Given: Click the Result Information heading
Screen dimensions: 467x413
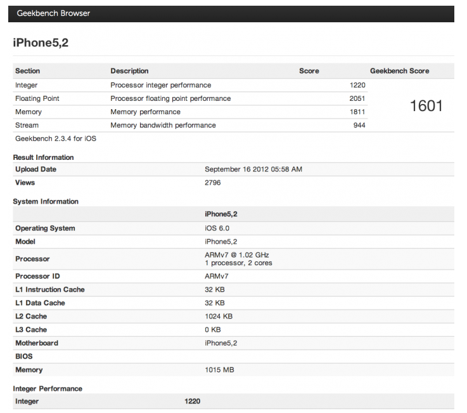Looking at the screenshot, I should tap(43, 157).
